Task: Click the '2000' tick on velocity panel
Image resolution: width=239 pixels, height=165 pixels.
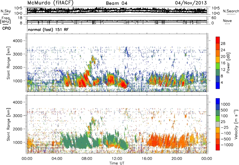Action: (x=17, y=129)
